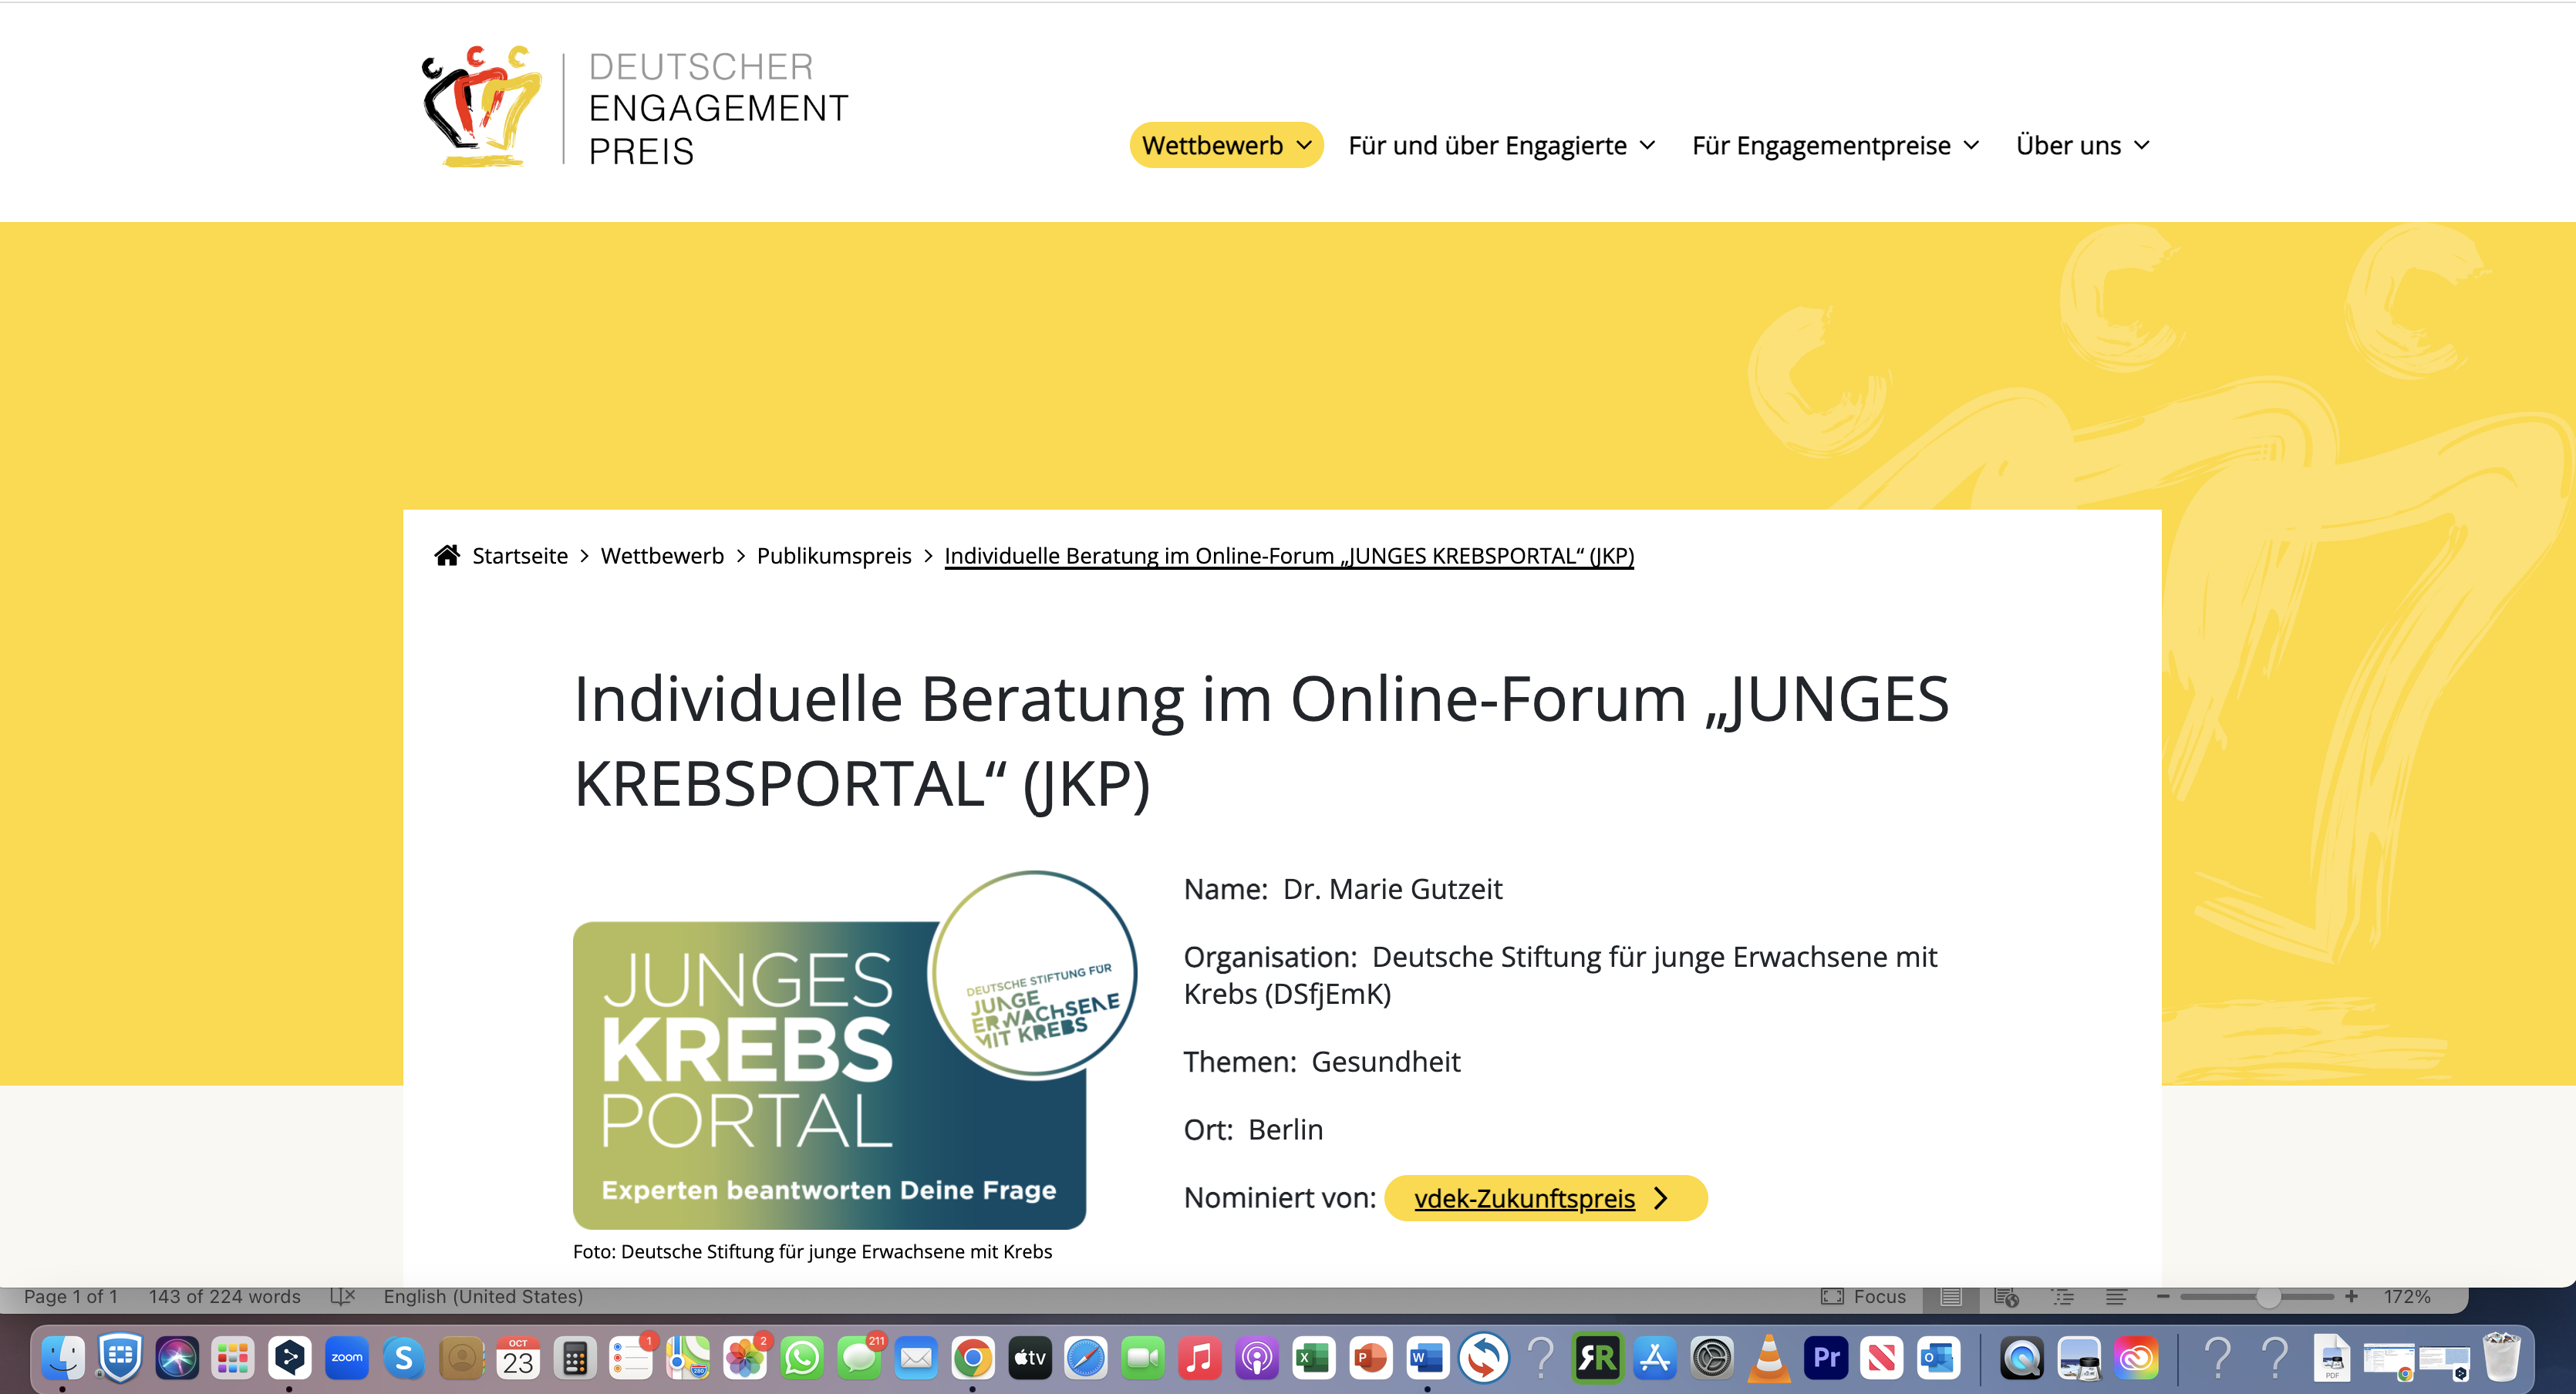The image size is (2576, 1394).
Task: Click the Word zoom slider handle
Action: [x=2268, y=1296]
